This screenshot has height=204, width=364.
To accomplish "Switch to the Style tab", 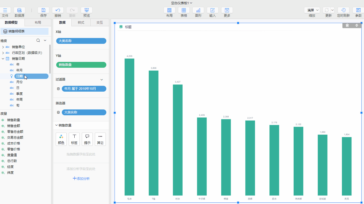I will [81, 23].
